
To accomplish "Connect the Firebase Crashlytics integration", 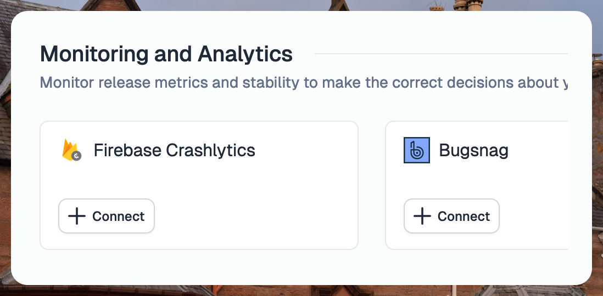I will tap(107, 216).
